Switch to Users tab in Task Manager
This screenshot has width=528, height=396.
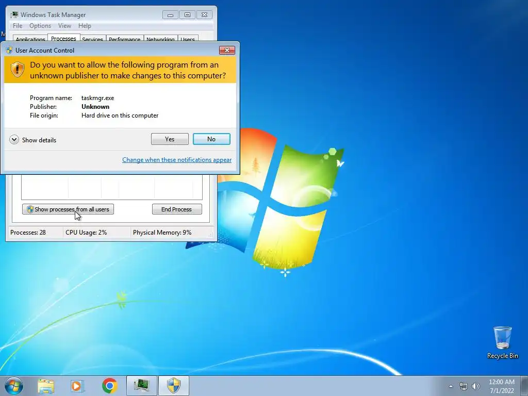(188, 39)
